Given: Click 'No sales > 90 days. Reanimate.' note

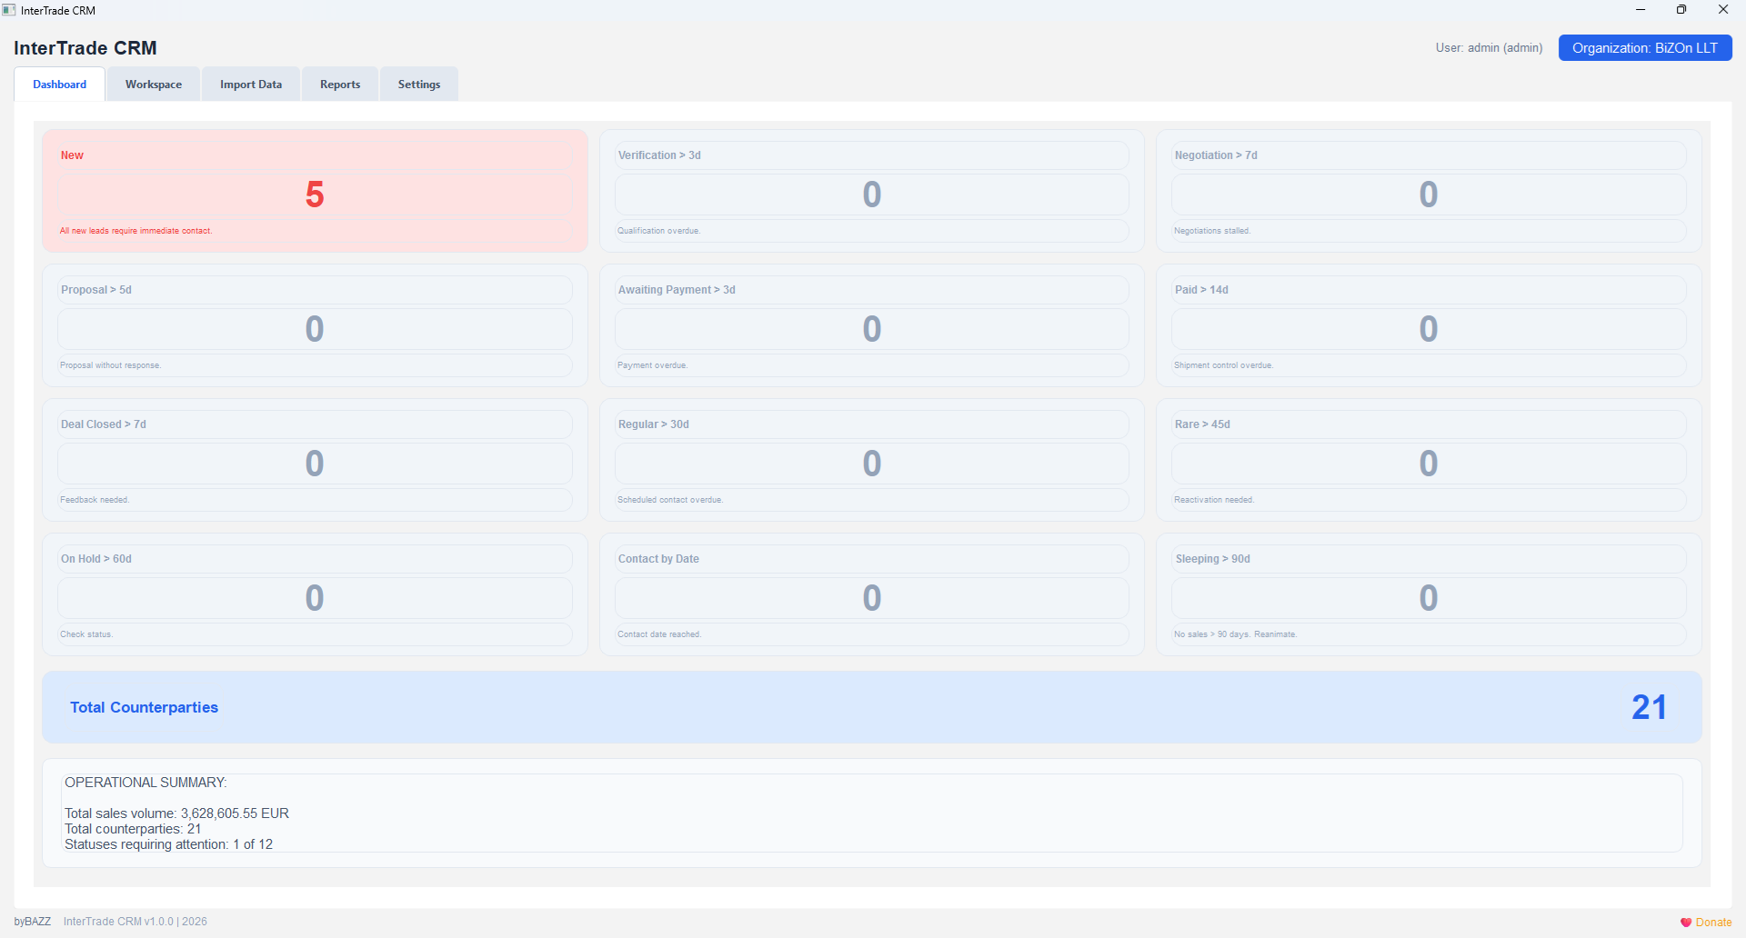Looking at the screenshot, I should coord(1236,634).
